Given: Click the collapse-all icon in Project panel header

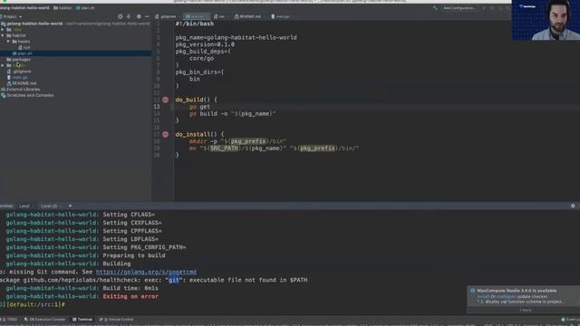Looking at the screenshot, I should [129, 16].
